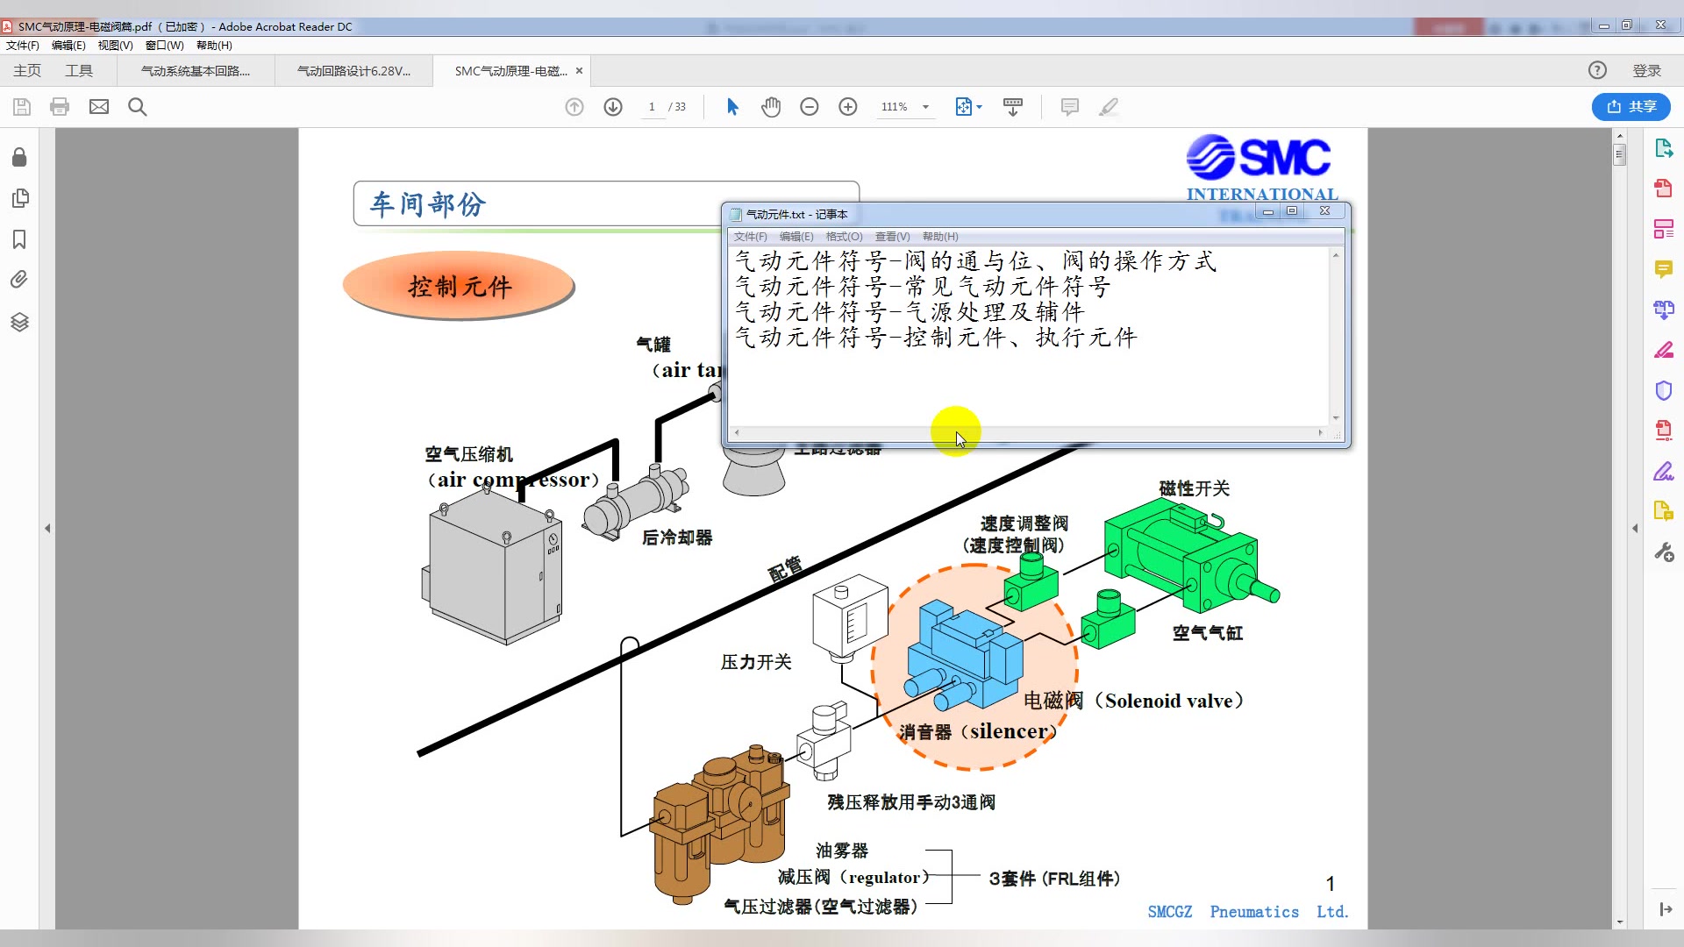Viewport: 1684px width, 947px height.
Task: Open the attachments paperclip panel
Action: pos(19,280)
